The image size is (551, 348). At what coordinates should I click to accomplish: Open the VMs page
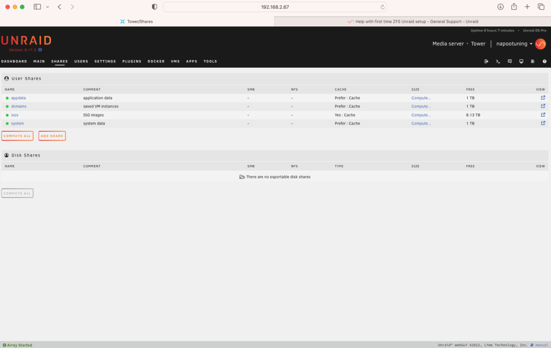[175, 62]
